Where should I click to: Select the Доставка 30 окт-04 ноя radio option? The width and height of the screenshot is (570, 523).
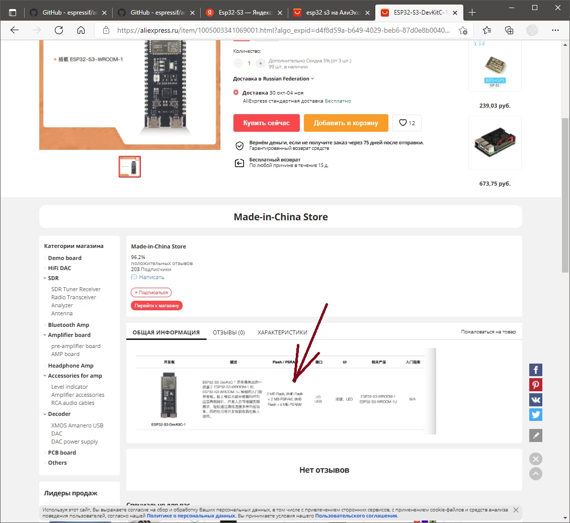click(236, 93)
